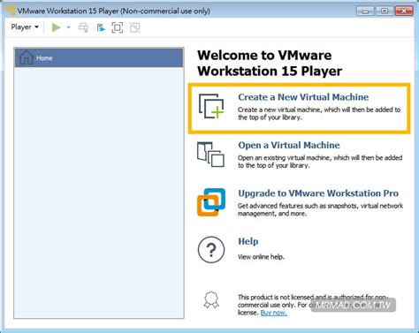Click the open virtual machine icon
The image size is (419, 333).
point(210,155)
